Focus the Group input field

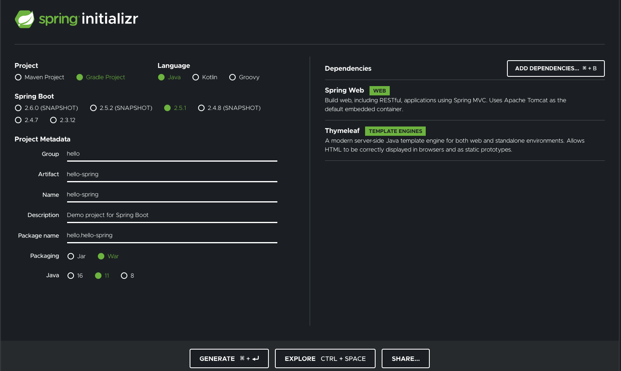point(172,154)
